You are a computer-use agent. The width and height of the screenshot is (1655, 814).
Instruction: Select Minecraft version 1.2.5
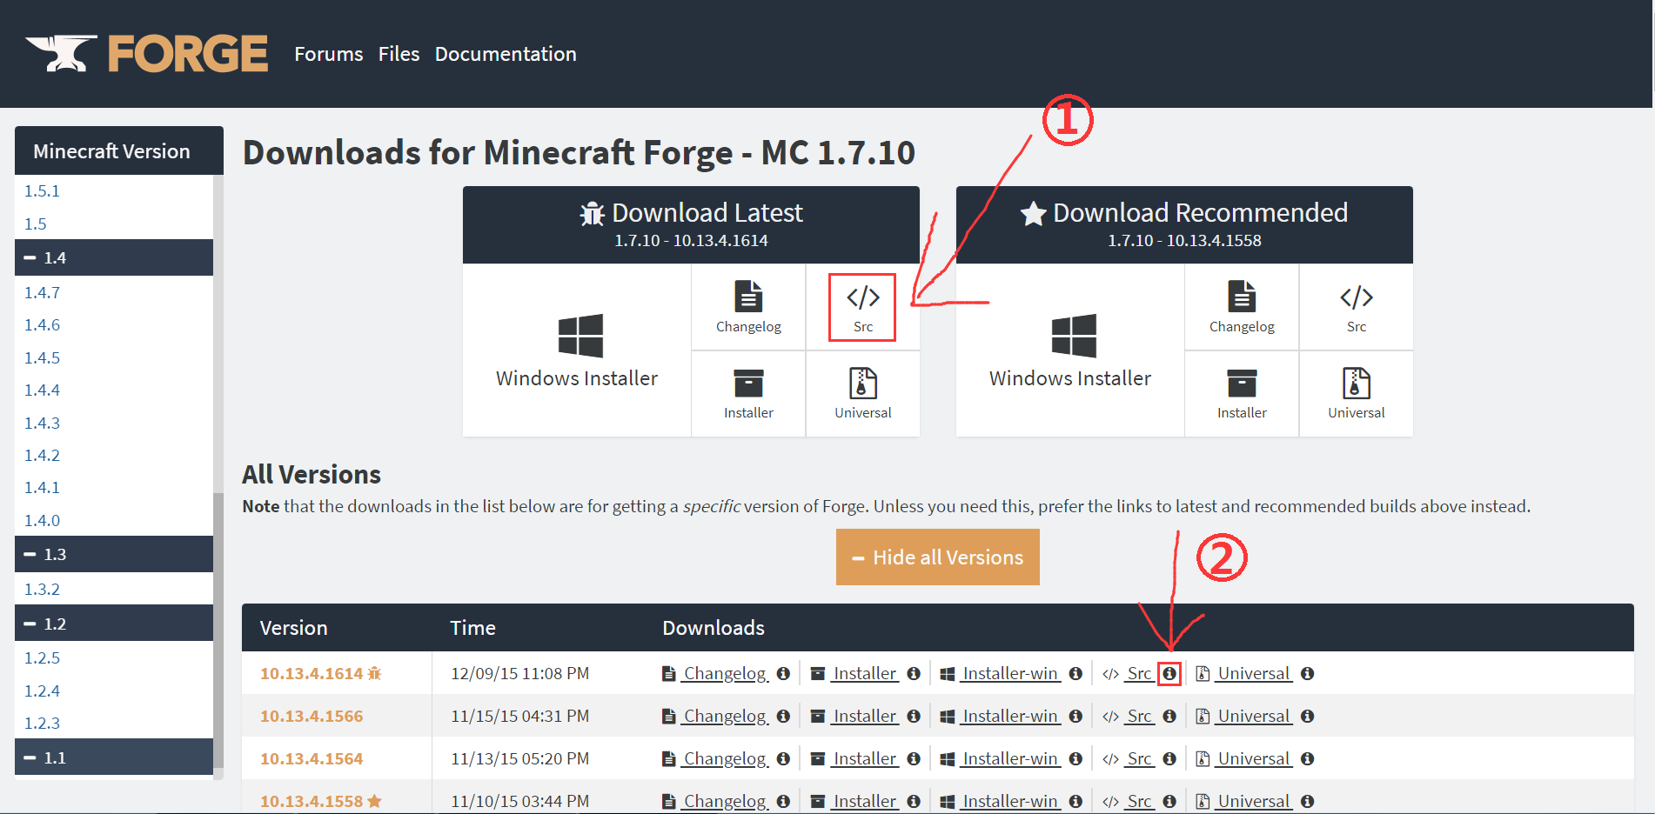(x=43, y=657)
